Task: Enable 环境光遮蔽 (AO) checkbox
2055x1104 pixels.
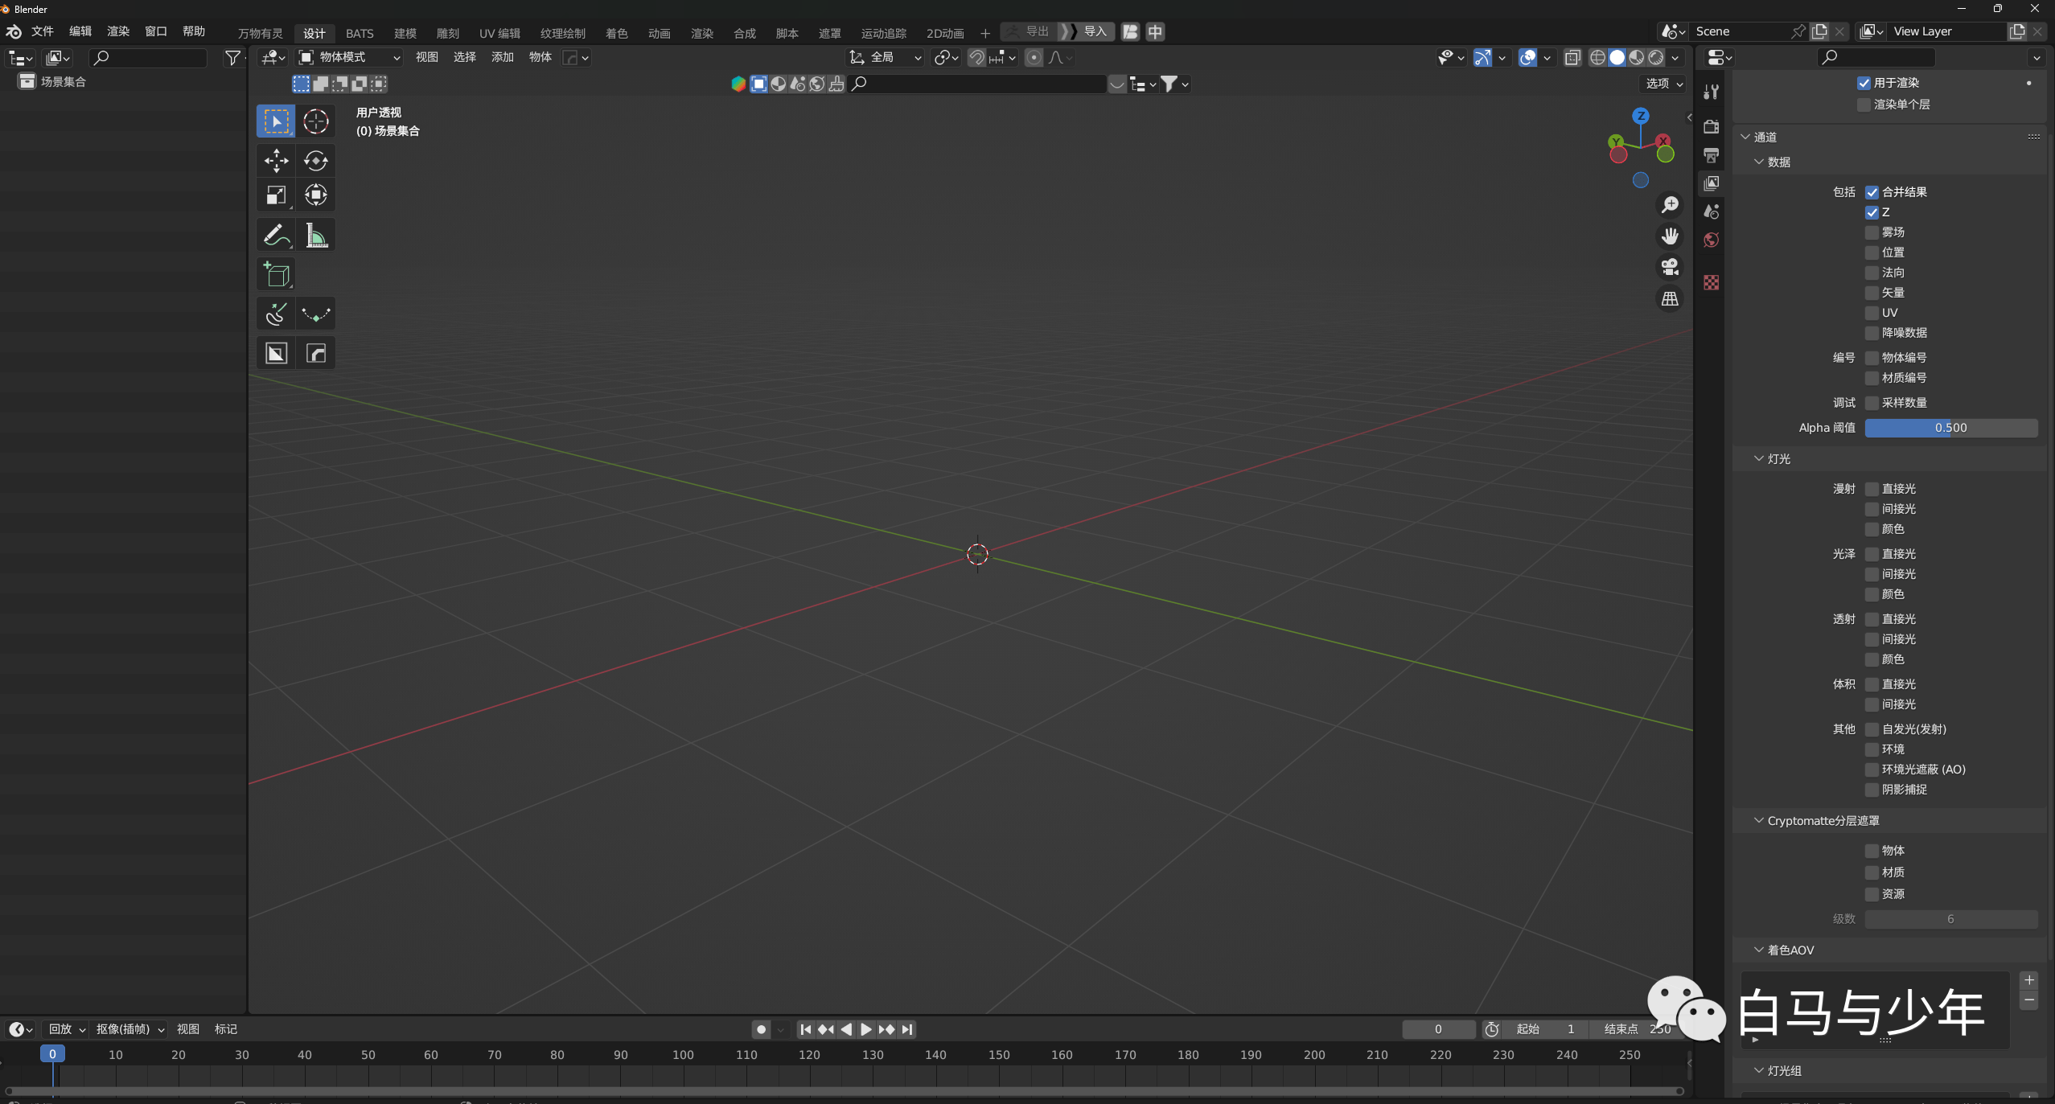Action: [x=1872, y=770]
